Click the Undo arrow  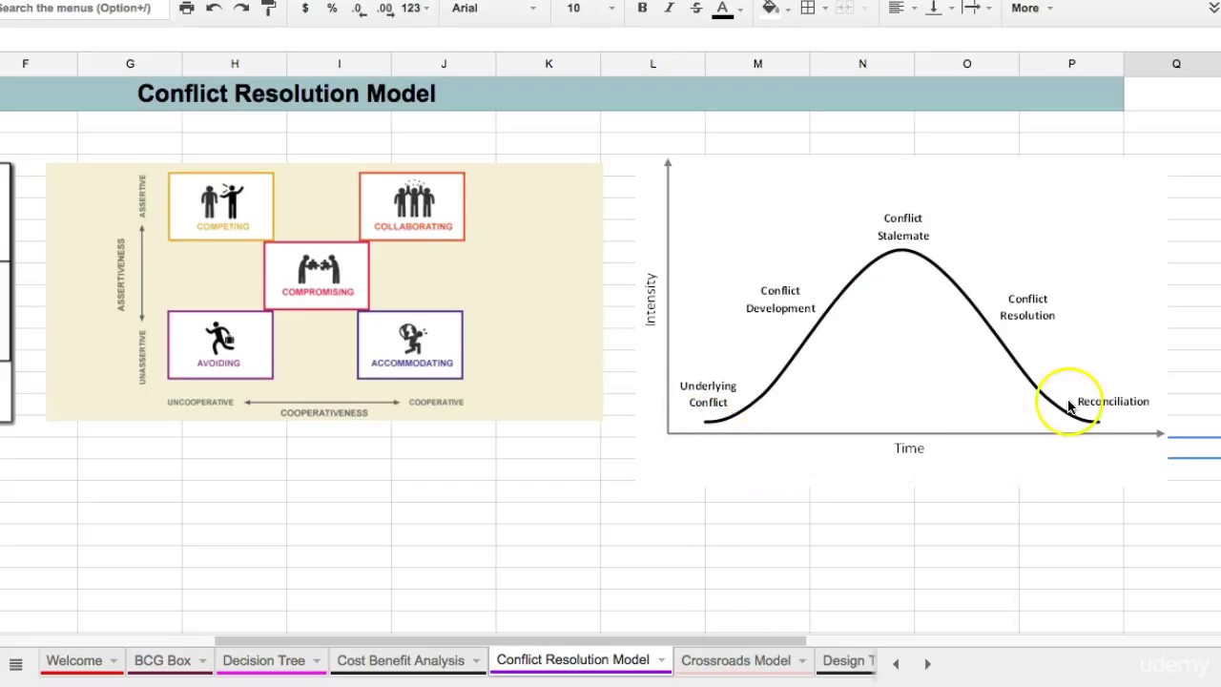coord(214,8)
